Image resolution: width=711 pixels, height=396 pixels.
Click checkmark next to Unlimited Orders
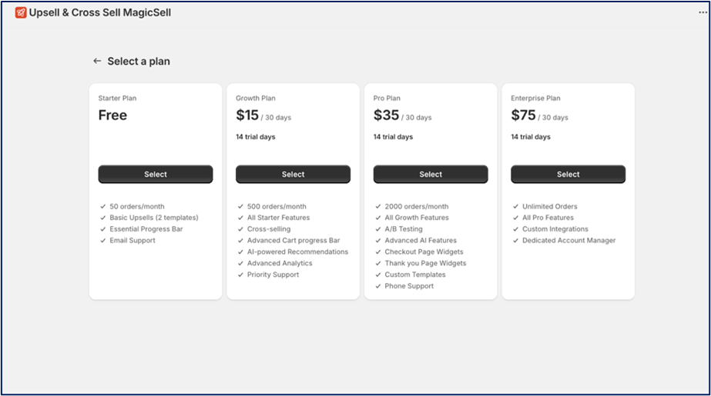point(515,206)
